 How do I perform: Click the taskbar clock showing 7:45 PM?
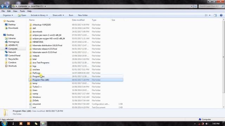[216, 124]
